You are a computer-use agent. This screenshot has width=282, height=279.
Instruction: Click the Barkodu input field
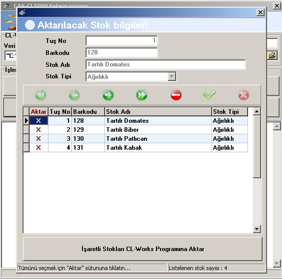pos(121,52)
